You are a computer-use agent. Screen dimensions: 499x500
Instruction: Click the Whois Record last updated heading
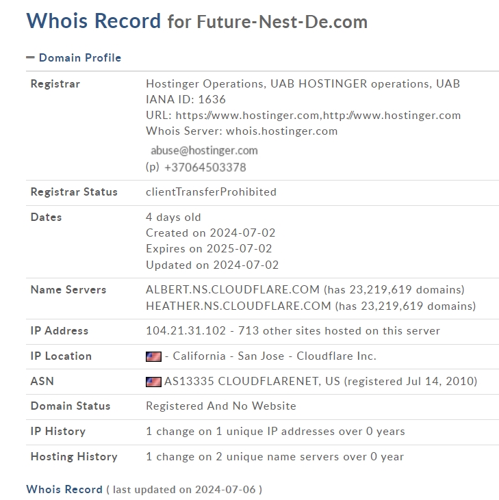coord(144,490)
